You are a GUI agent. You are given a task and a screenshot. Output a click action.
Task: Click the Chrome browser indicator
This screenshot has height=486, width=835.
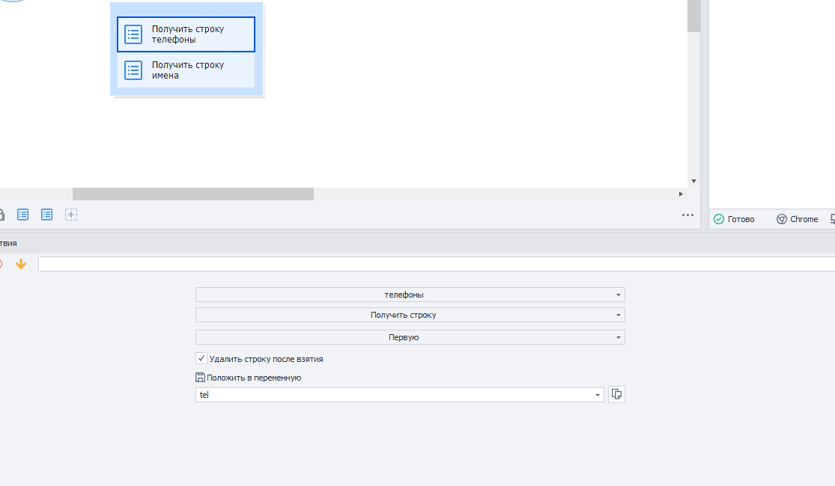(798, 219)
